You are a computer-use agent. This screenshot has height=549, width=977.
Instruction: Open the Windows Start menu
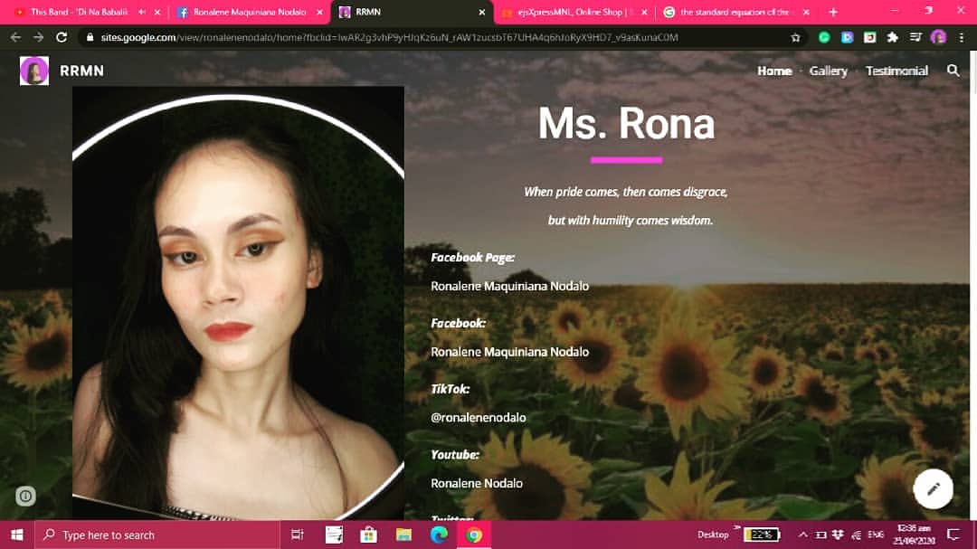17,535
